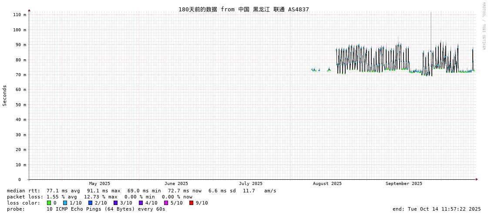
Task: Click the graph title mentioning AS4837
Action: (243, 9)
